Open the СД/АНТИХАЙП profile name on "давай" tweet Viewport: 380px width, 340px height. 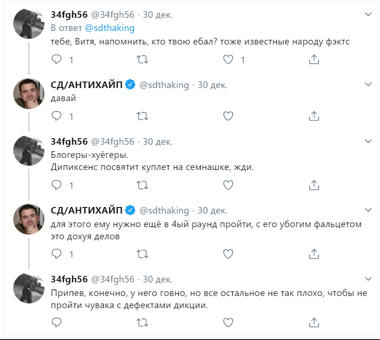(x=87, y=85)
